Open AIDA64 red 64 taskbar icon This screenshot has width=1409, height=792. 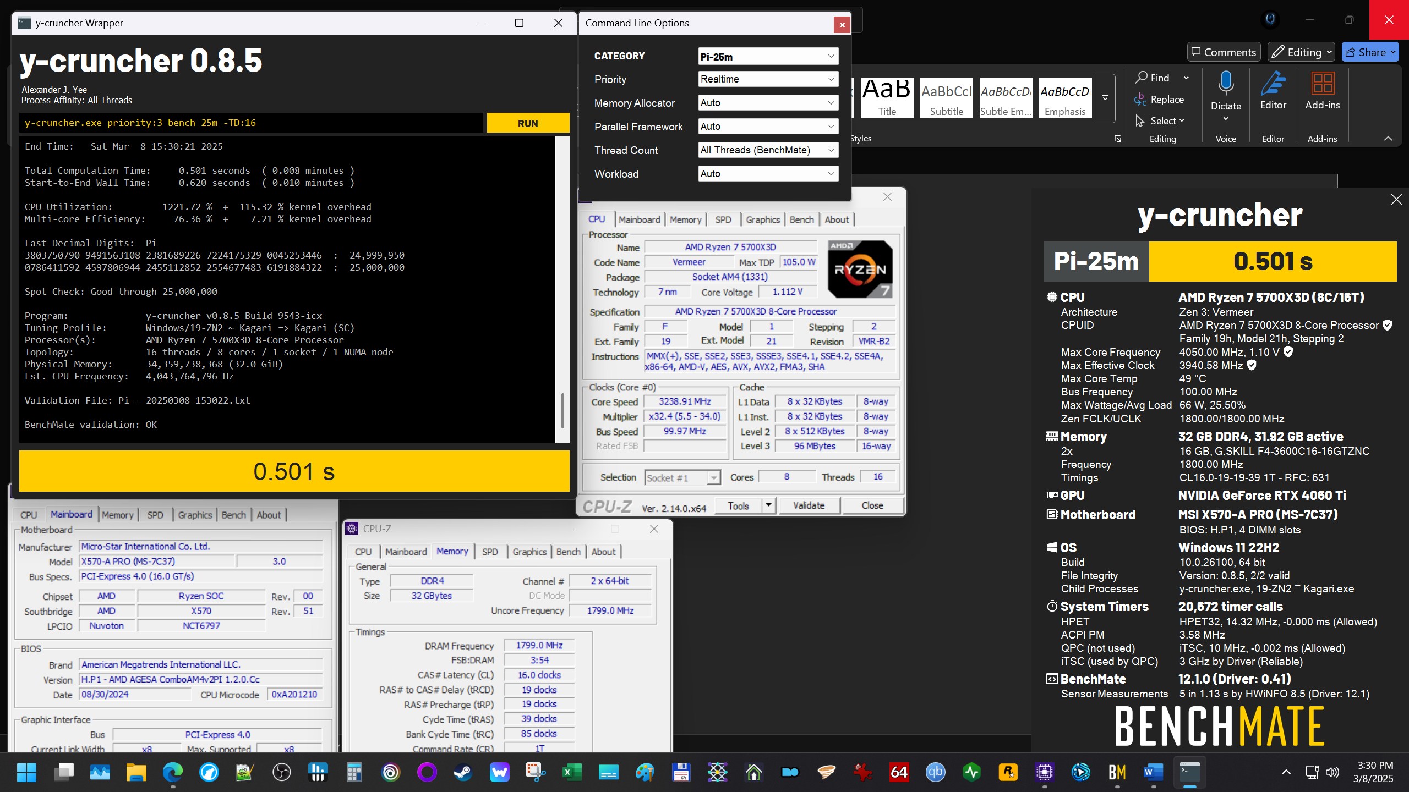(899, 773)
